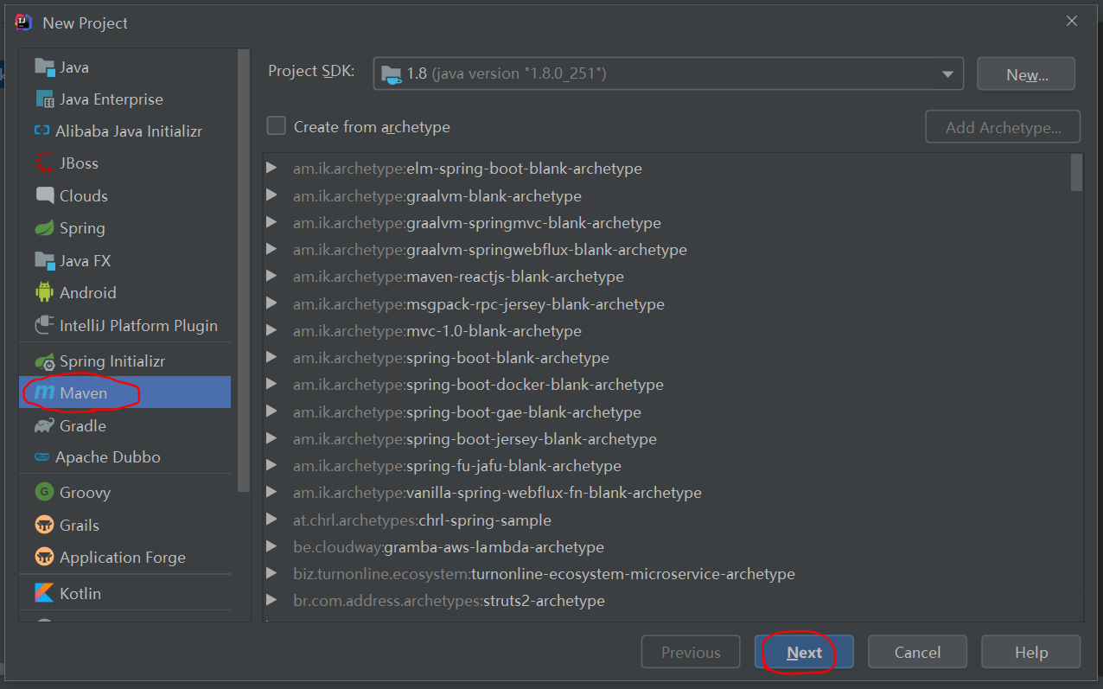
Task: Click the IntelliJ IDEA title bar logo
Action: click(23, 22)
